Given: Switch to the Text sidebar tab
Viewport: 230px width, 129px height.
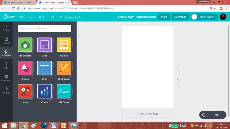Looking at the screenshot, I should coord(6,66).
